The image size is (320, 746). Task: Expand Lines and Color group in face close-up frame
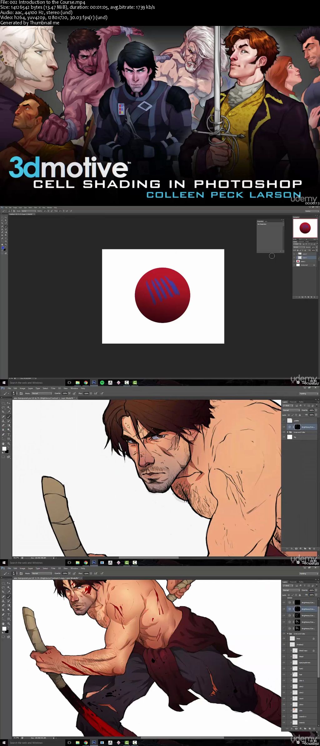288,432
